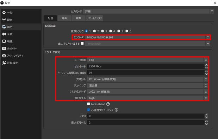Open the 詳細設定 settings category
The width and height of the screenshot is (218, 139).
click(x=21, y=63)
